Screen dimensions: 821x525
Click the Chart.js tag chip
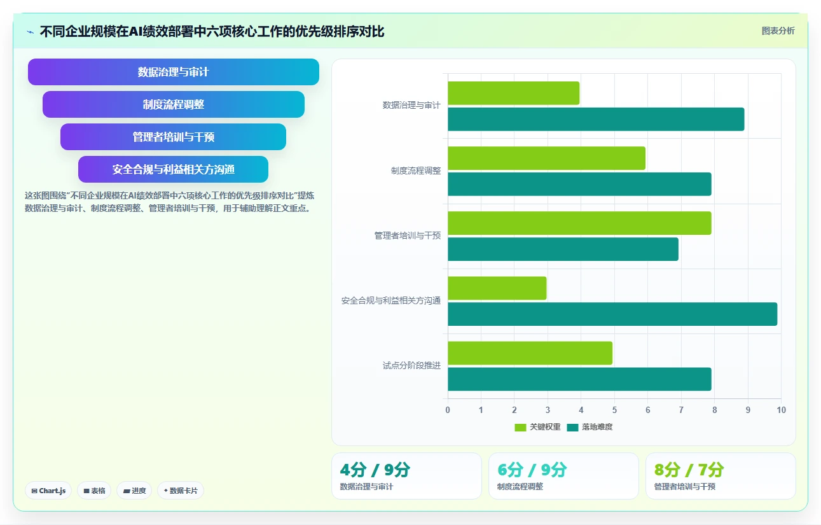pos(48,491)
